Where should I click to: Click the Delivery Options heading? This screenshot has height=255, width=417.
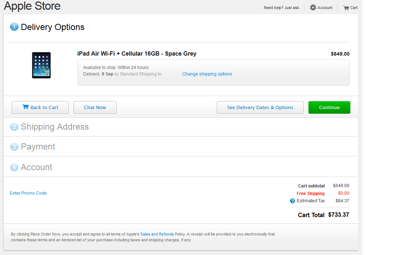pyautogui.click(x=52, y=27)
